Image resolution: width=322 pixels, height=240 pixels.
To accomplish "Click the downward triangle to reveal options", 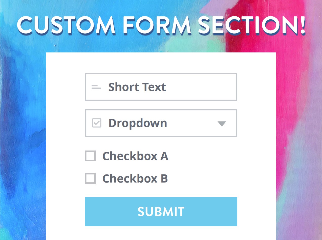I will [x=222, y=124].
